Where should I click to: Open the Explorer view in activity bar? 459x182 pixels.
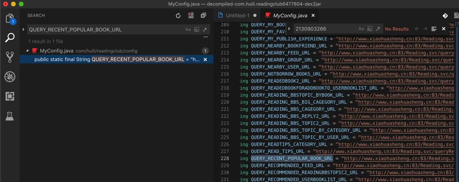pos(10,19)
